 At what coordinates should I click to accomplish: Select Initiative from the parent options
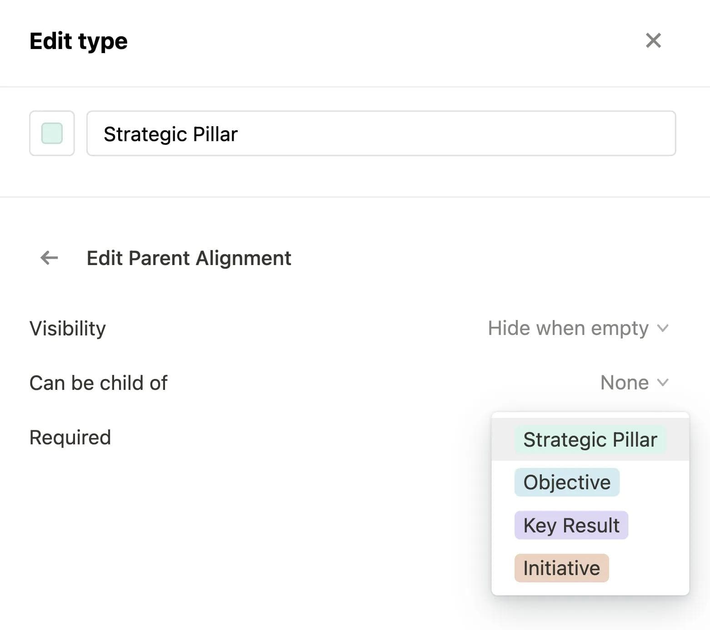[561, 567]
